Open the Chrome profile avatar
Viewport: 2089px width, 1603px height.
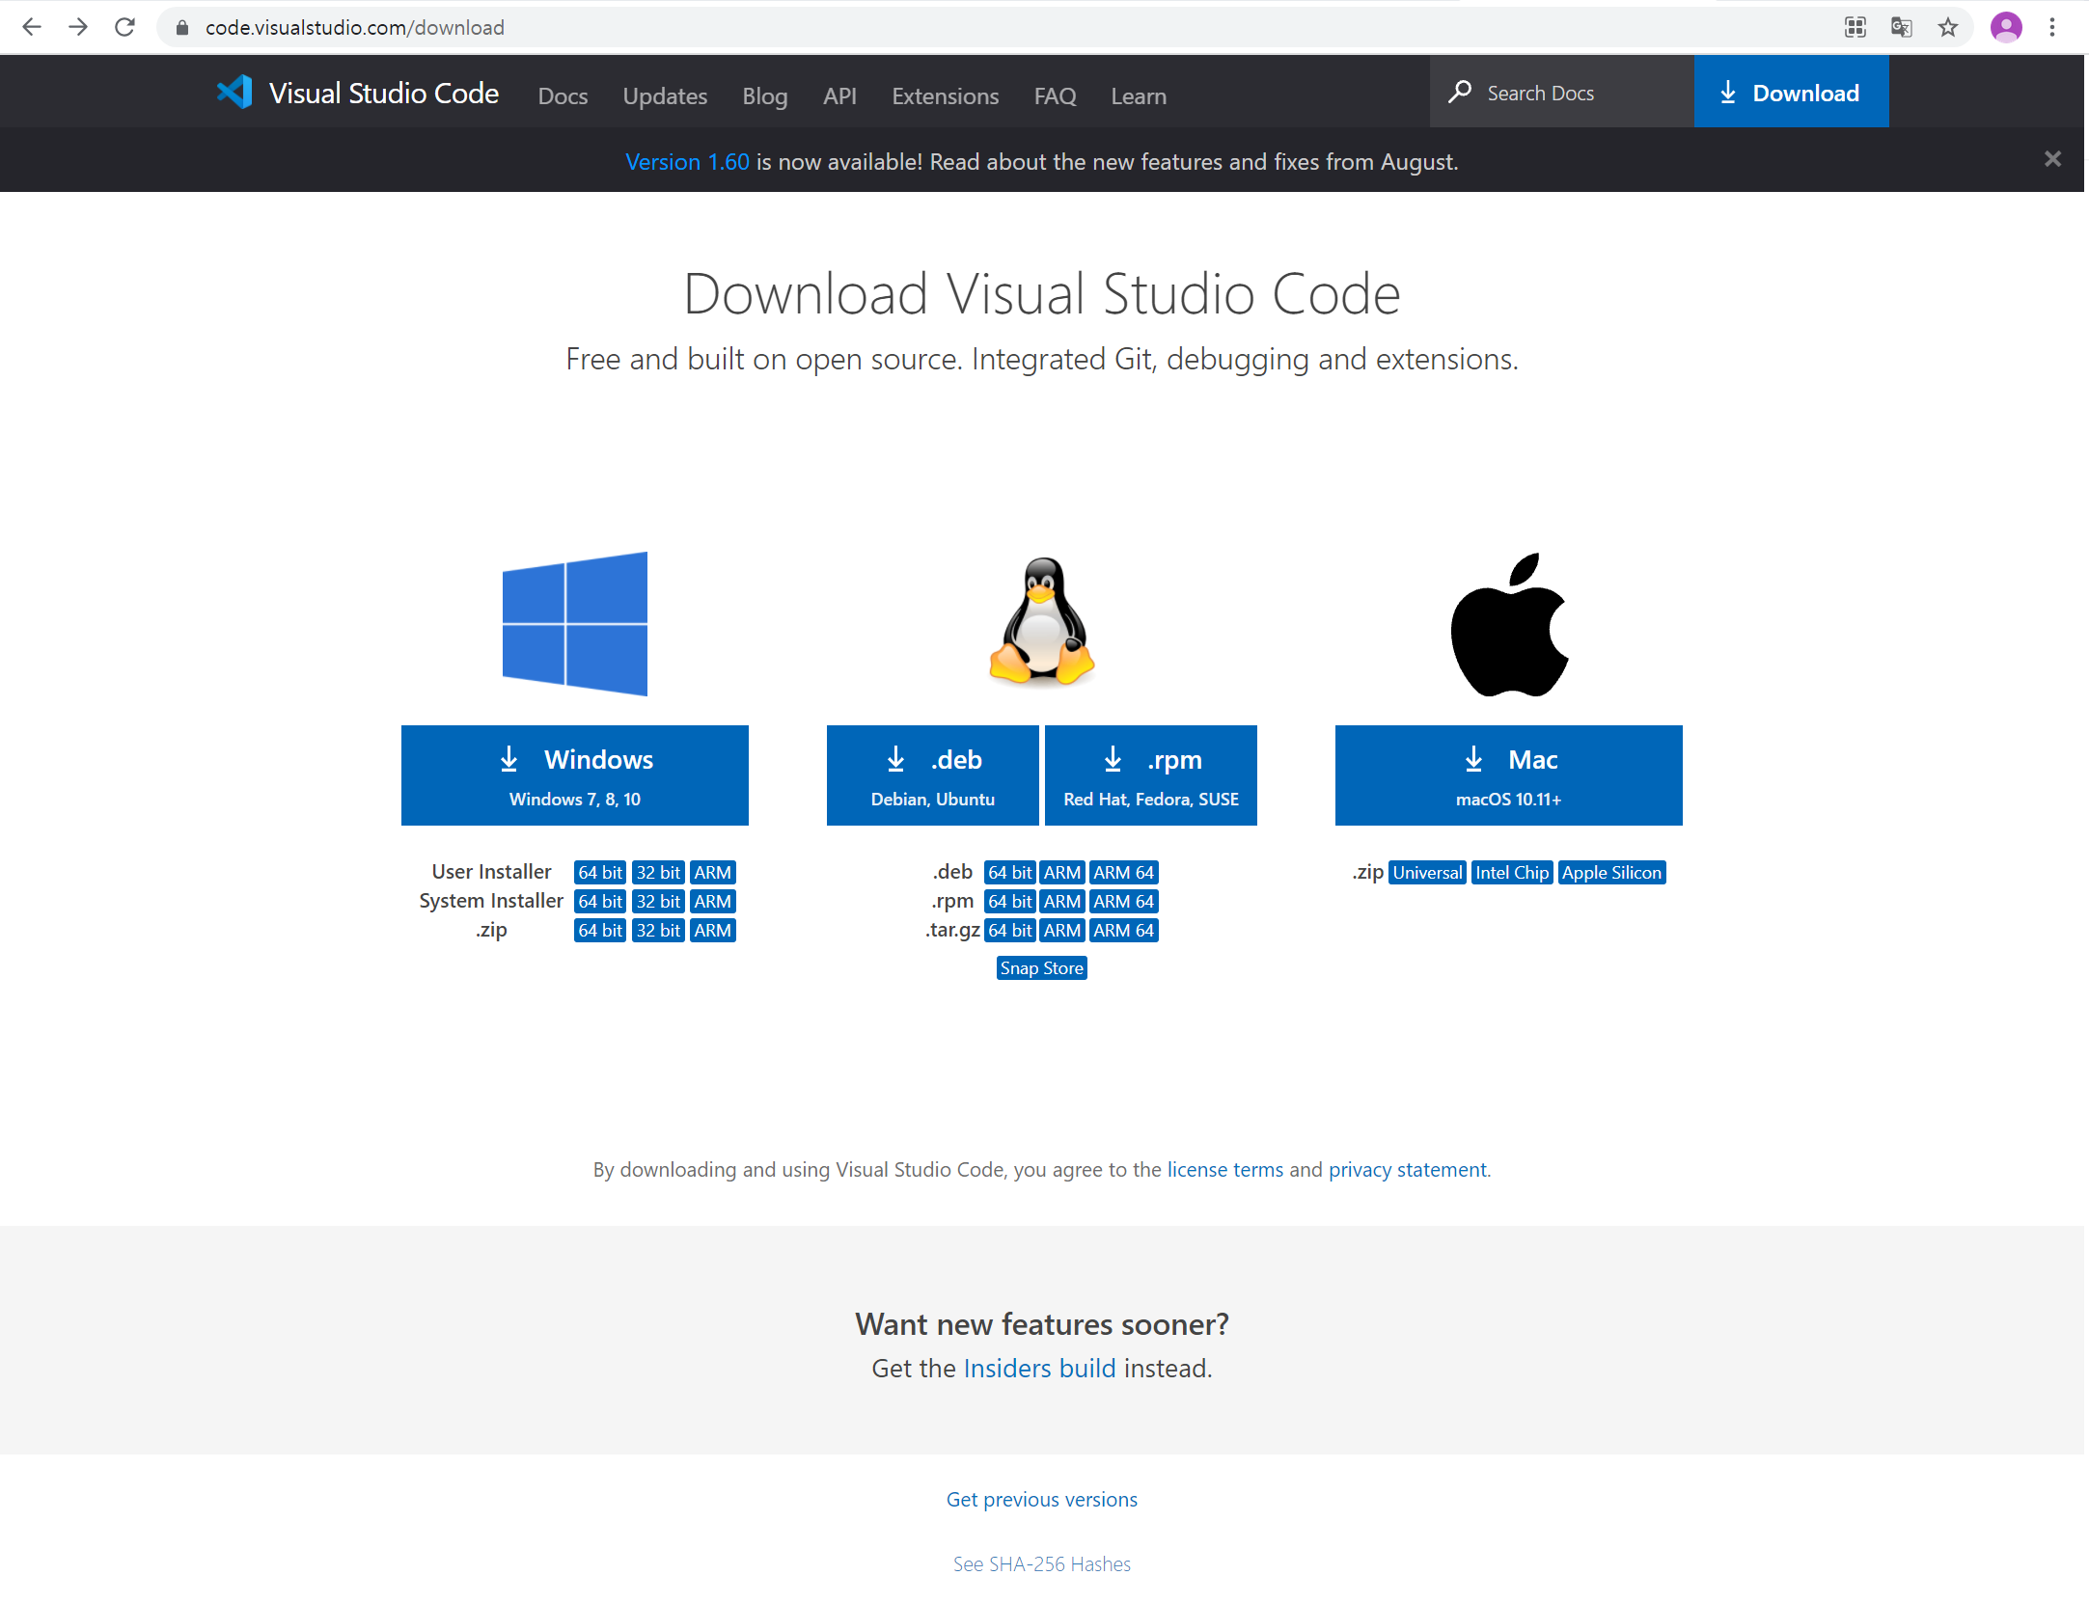click(x=2006, y=27)
